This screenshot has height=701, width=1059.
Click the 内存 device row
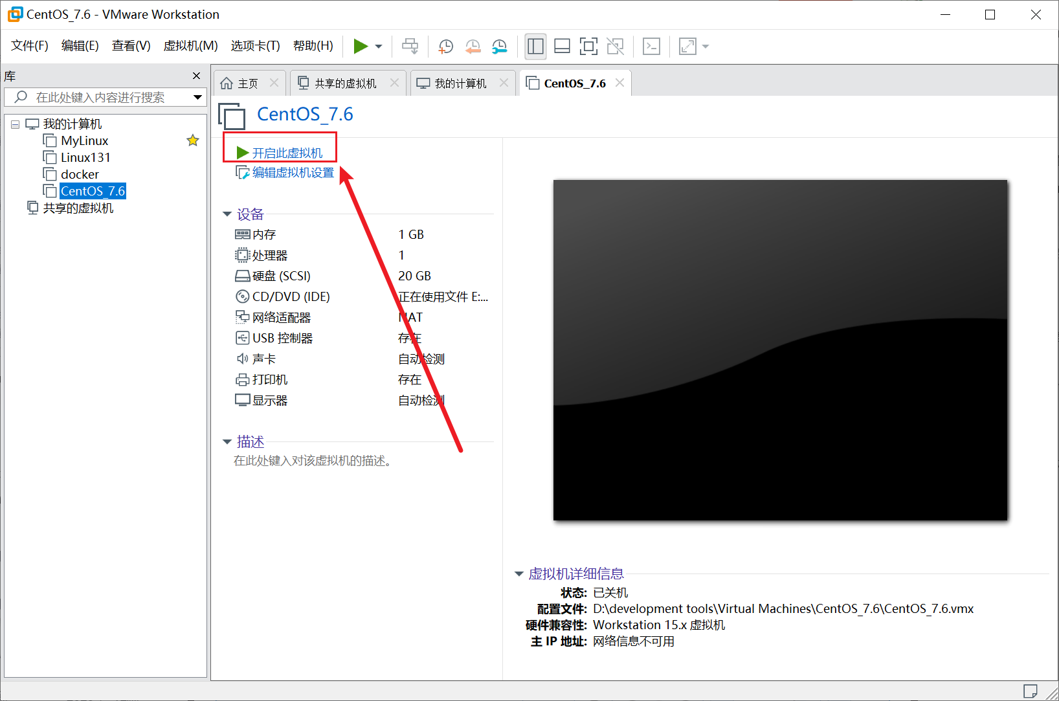[x=362, y=234]
